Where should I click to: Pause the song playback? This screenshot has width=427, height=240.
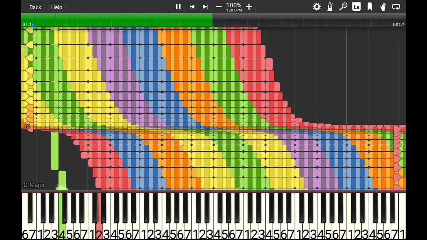click(178, 7)
